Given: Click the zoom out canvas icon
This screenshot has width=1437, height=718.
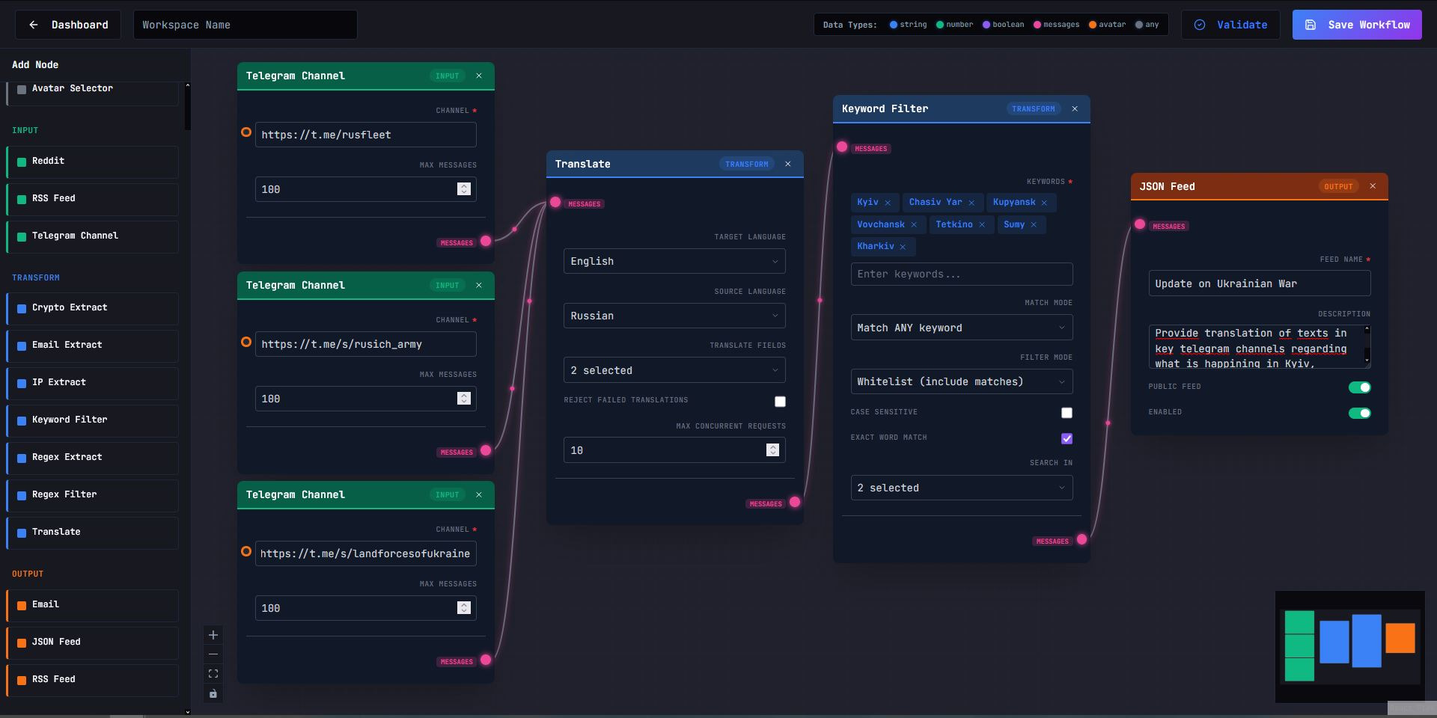Looking at the screenshot, I should (x=213, y=654).
